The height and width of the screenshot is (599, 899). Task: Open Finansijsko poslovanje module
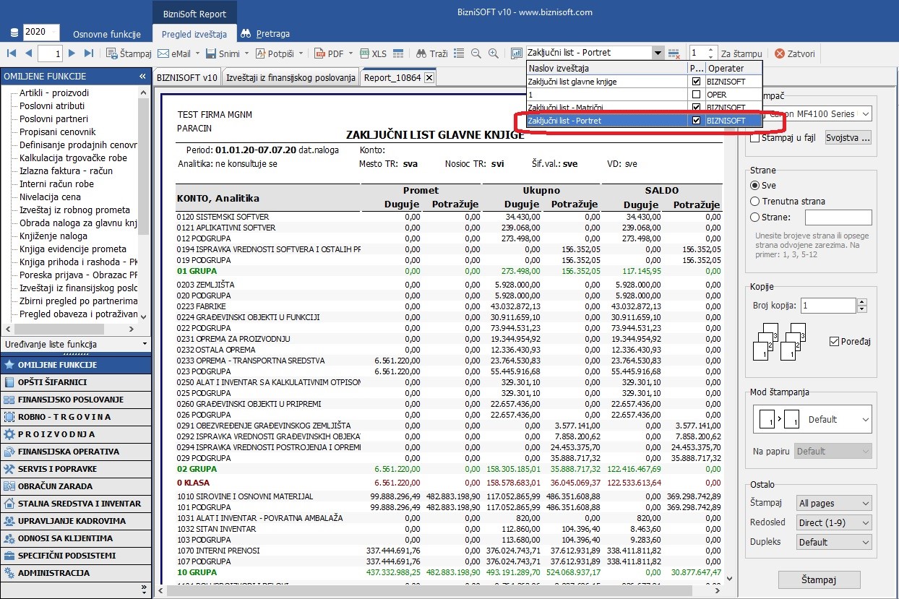(x=76, y=400)
